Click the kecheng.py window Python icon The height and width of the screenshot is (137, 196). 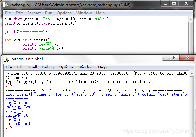point(6,5)
